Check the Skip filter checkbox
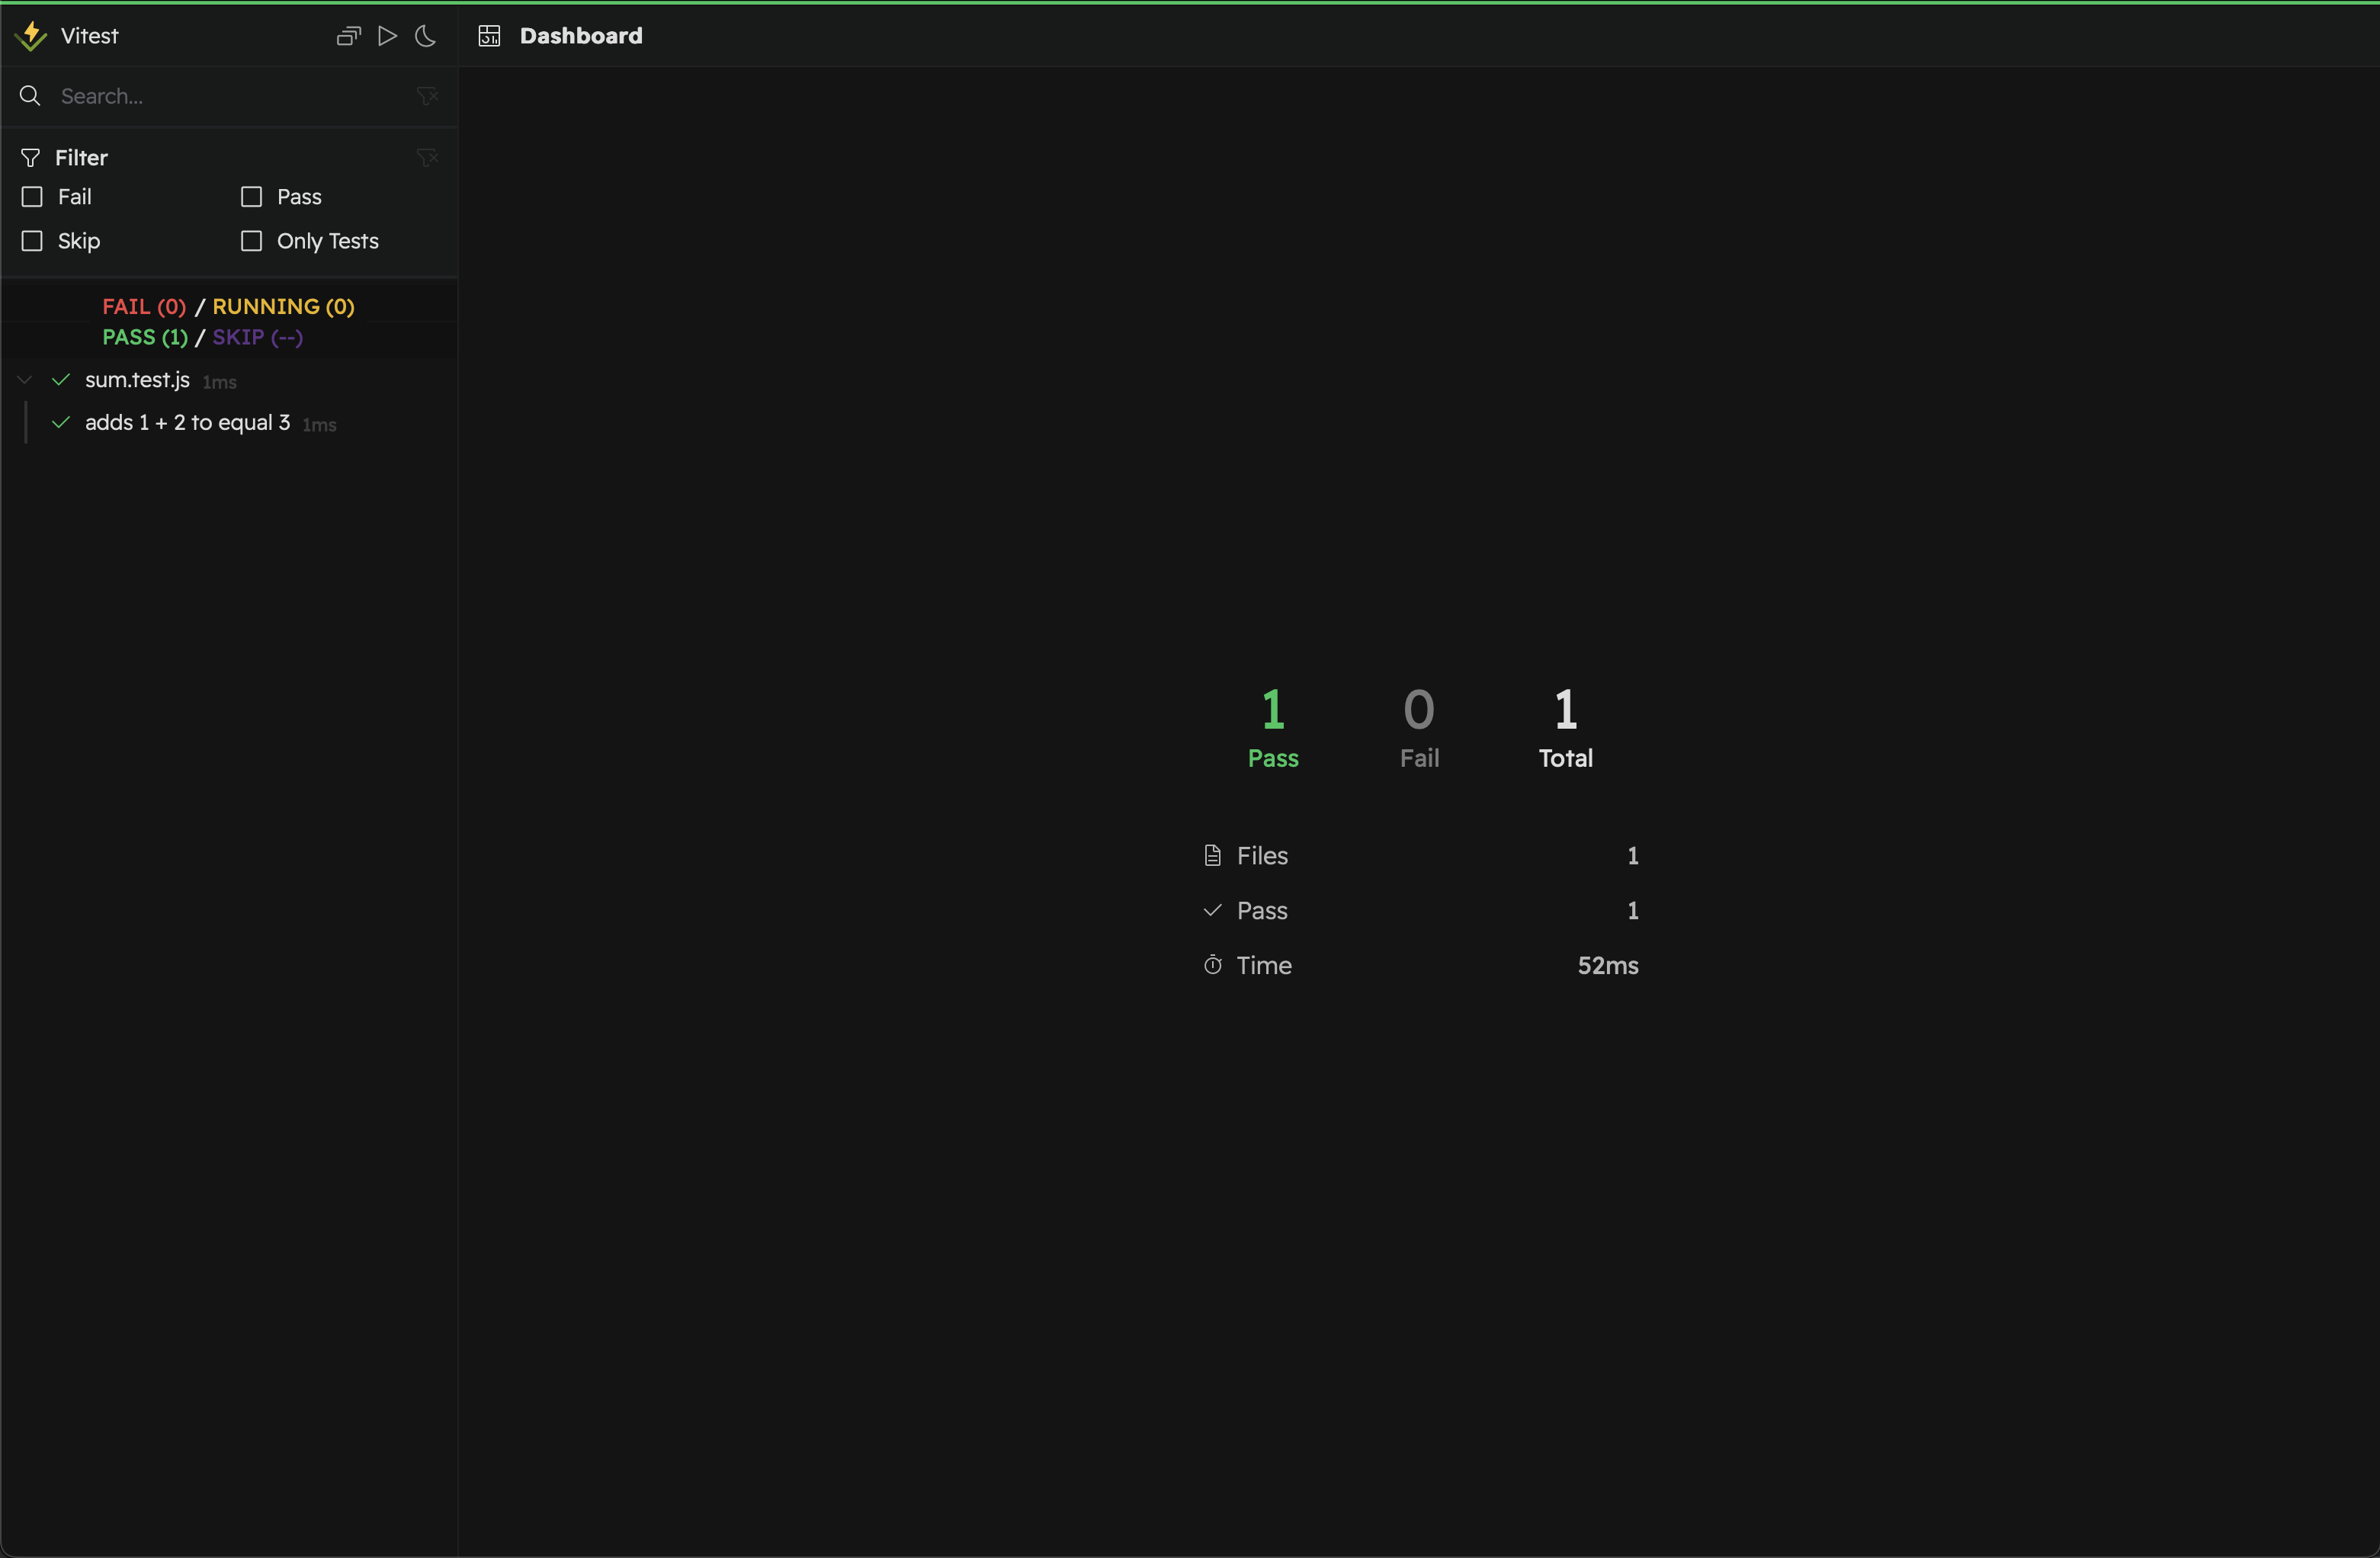The image size is (2380, 1558). click(x=32, y=241)
